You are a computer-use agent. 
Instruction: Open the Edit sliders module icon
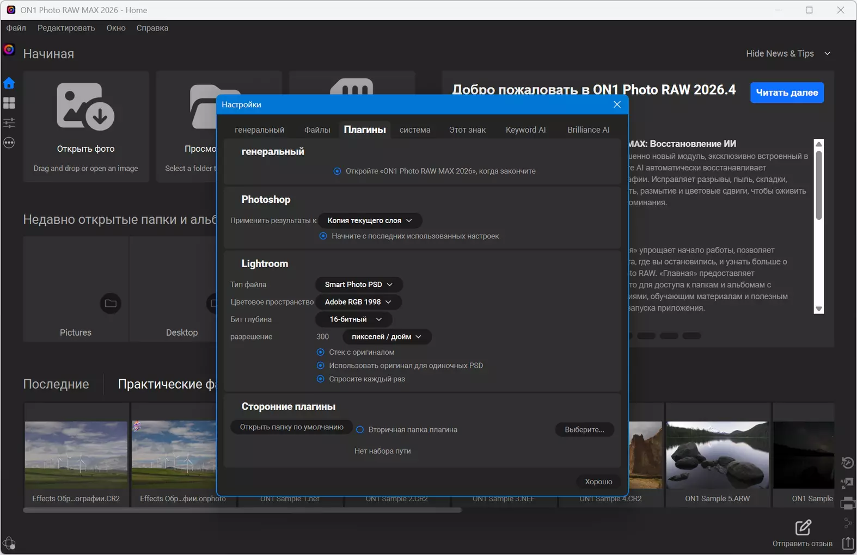[x=9, y=123]
